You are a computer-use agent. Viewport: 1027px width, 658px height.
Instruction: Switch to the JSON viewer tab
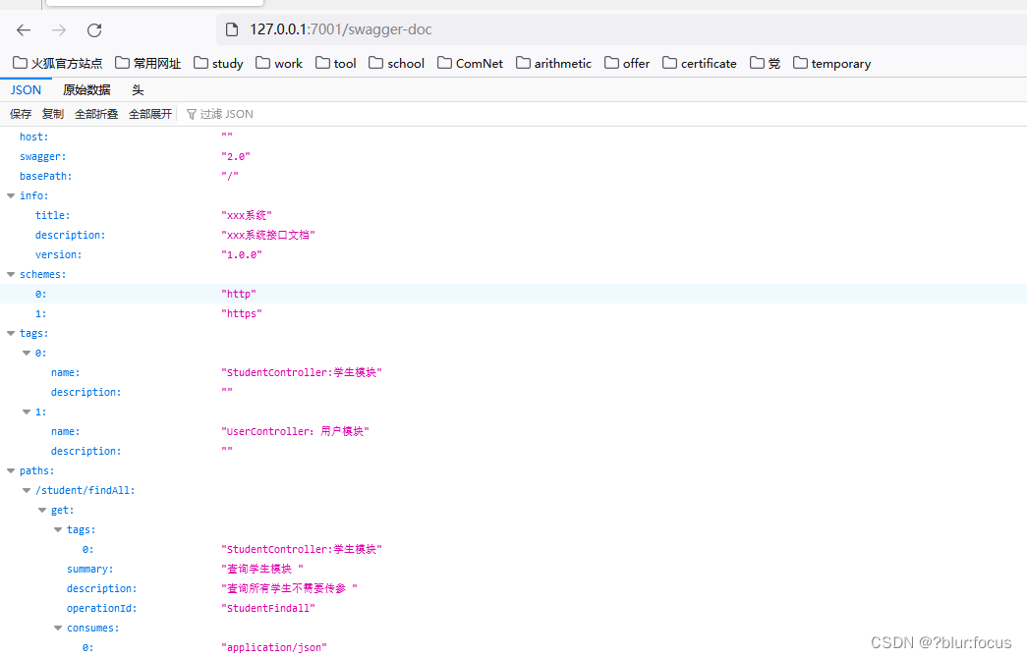[x=26, y=90]
